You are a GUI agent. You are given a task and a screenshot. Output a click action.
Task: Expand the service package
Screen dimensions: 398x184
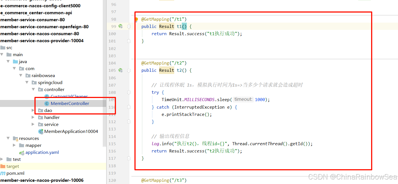pyautogui.click(x=33, y=124)
